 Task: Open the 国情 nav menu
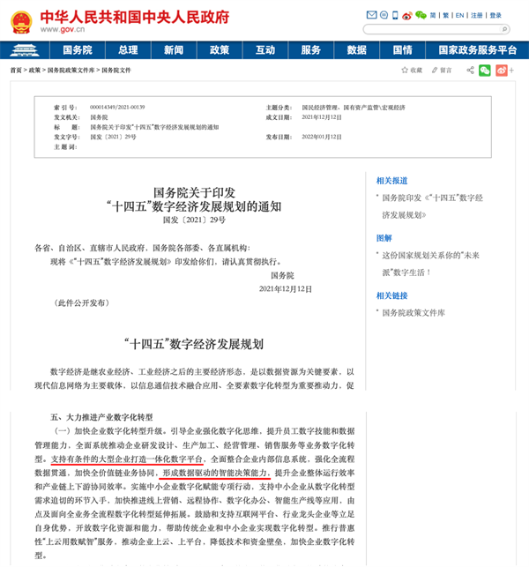tap(402, 50)
